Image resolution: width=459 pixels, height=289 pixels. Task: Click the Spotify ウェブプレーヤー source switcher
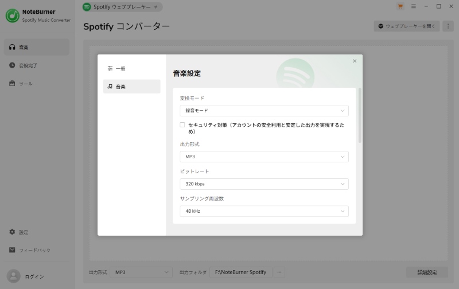[122, 7]
